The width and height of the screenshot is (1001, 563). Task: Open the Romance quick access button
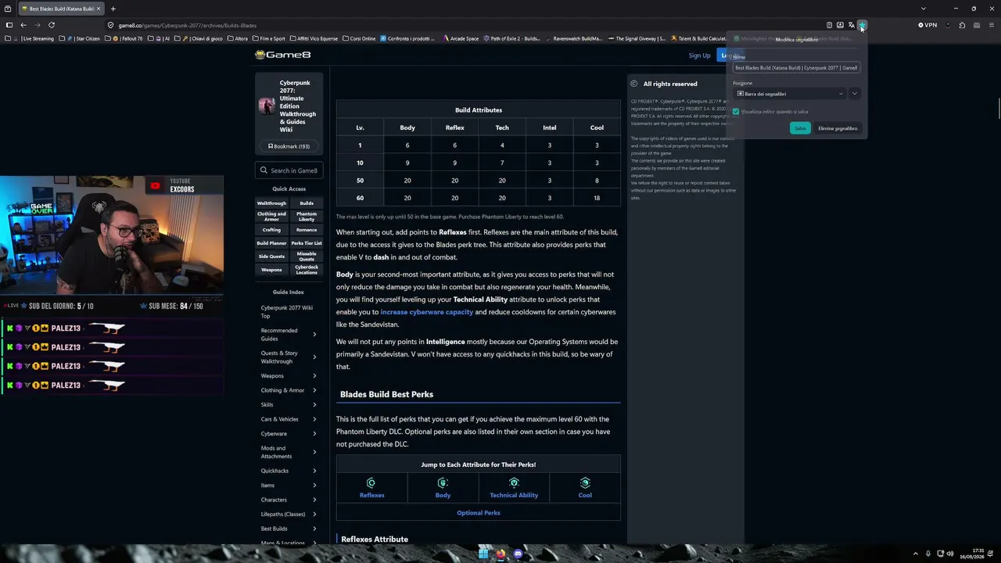coord(307,230)
